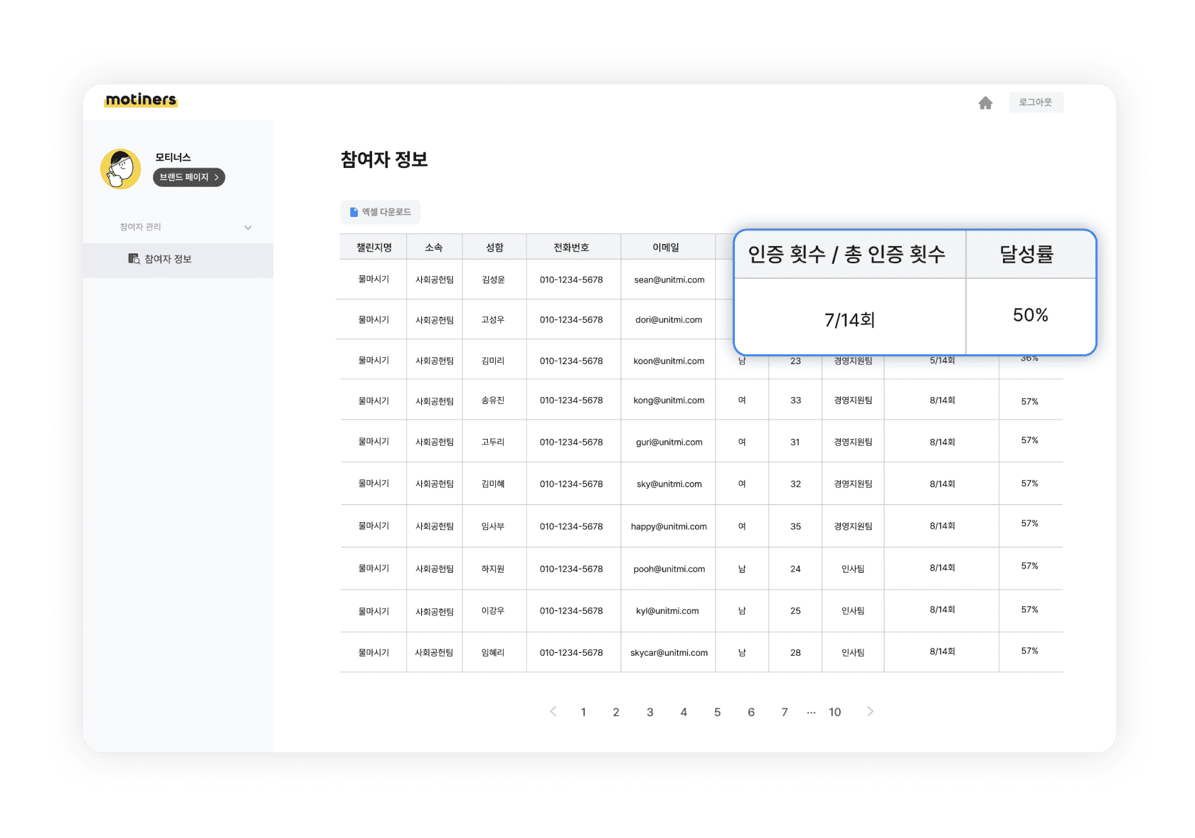Download the participant list via 엑셀 다운로드
The image size is (1195, 838).
pos(381,212)
